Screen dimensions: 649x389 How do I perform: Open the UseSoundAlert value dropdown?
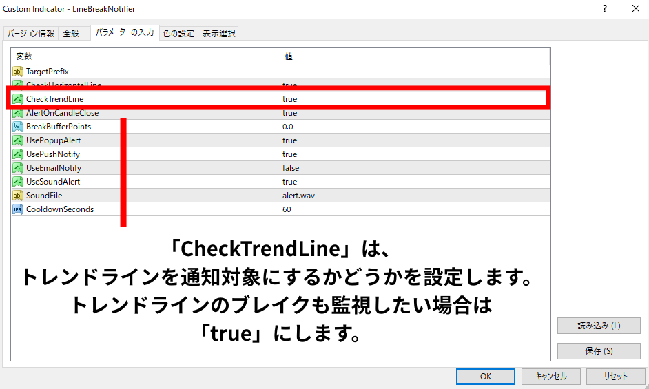(413, 182)
